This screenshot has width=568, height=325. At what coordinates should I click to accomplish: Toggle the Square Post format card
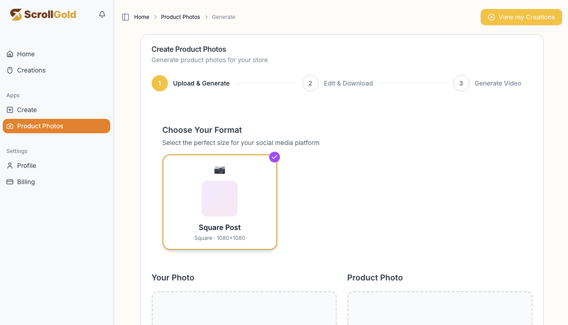point(220,202)
